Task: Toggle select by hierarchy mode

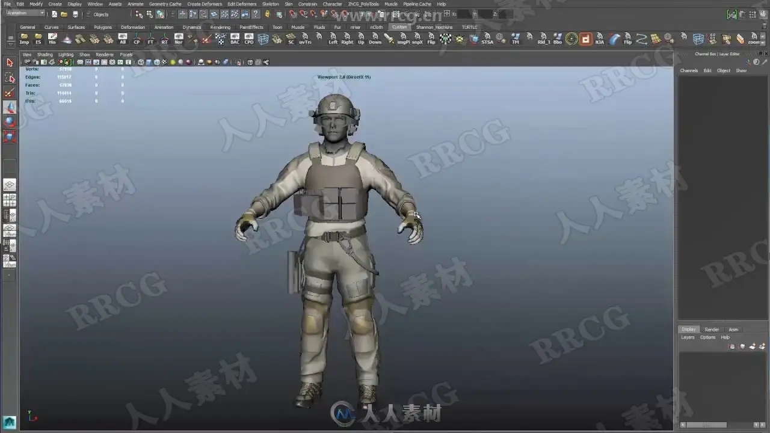Action: [140, 14]
